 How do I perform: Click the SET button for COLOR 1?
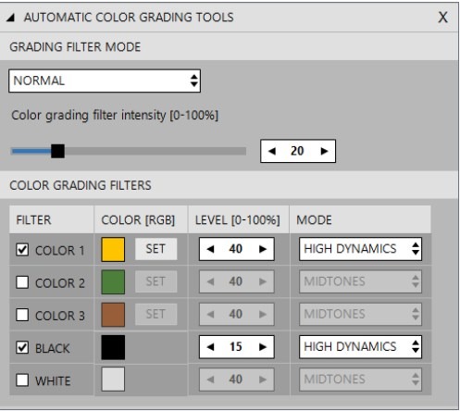(x=155, y=249)
